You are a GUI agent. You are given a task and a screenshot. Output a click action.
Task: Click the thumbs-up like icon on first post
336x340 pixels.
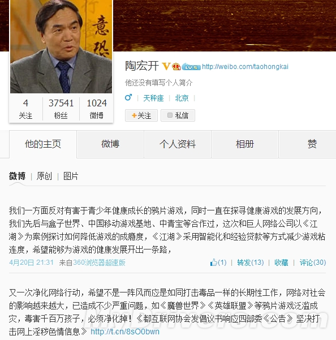pos(213,262)
